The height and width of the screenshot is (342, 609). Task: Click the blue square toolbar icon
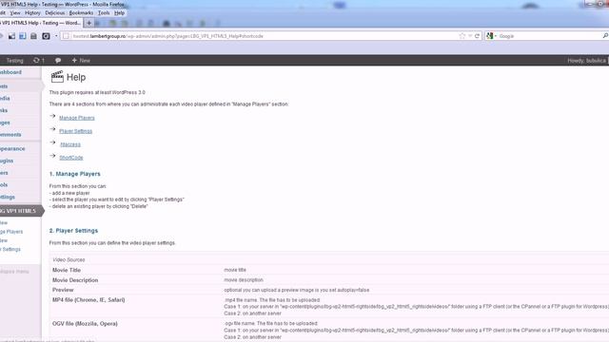coord(23,36)
